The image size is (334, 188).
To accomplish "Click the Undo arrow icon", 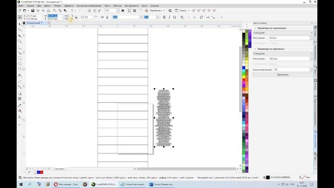I will [72, 10].
